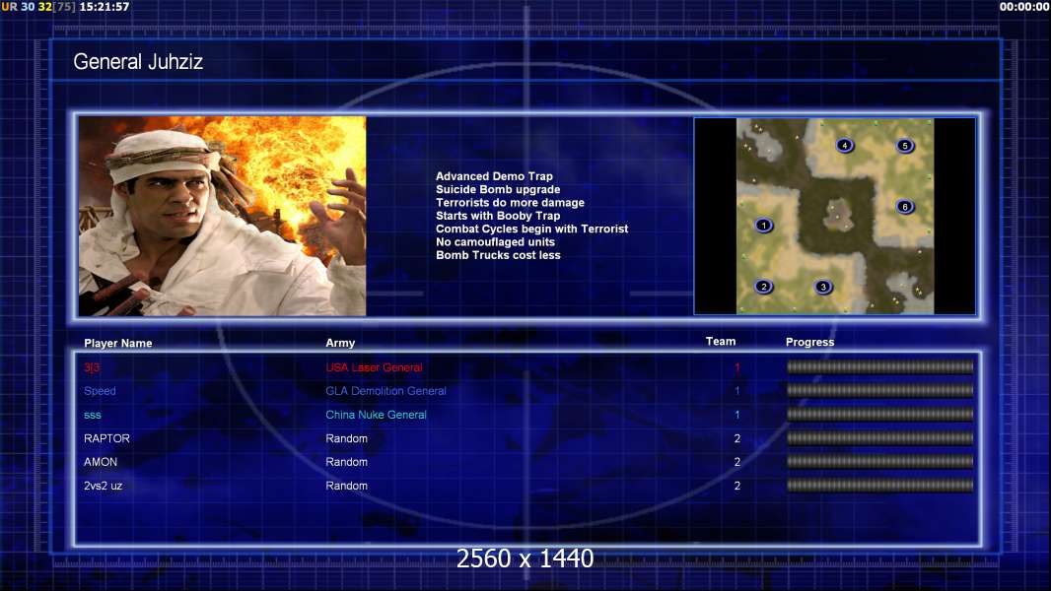1051x591 pixels.
Task: Click the 'General Juhziz' title text
Action: tap(138, 62)
